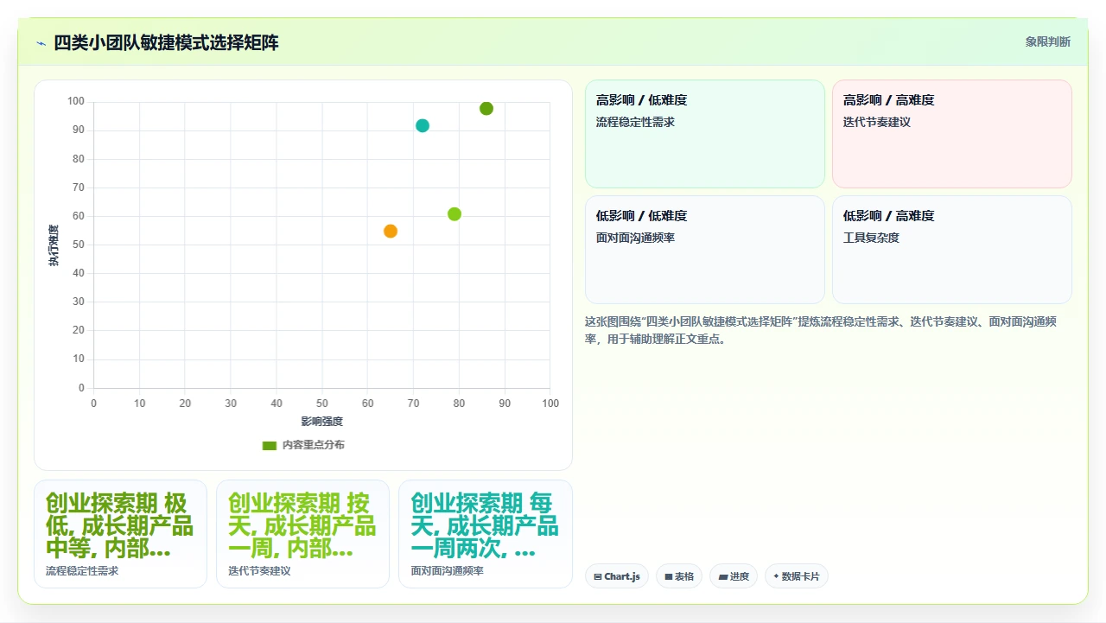
Task: Click the 工具复杂度 quadrant text
Action: (871, 238)
